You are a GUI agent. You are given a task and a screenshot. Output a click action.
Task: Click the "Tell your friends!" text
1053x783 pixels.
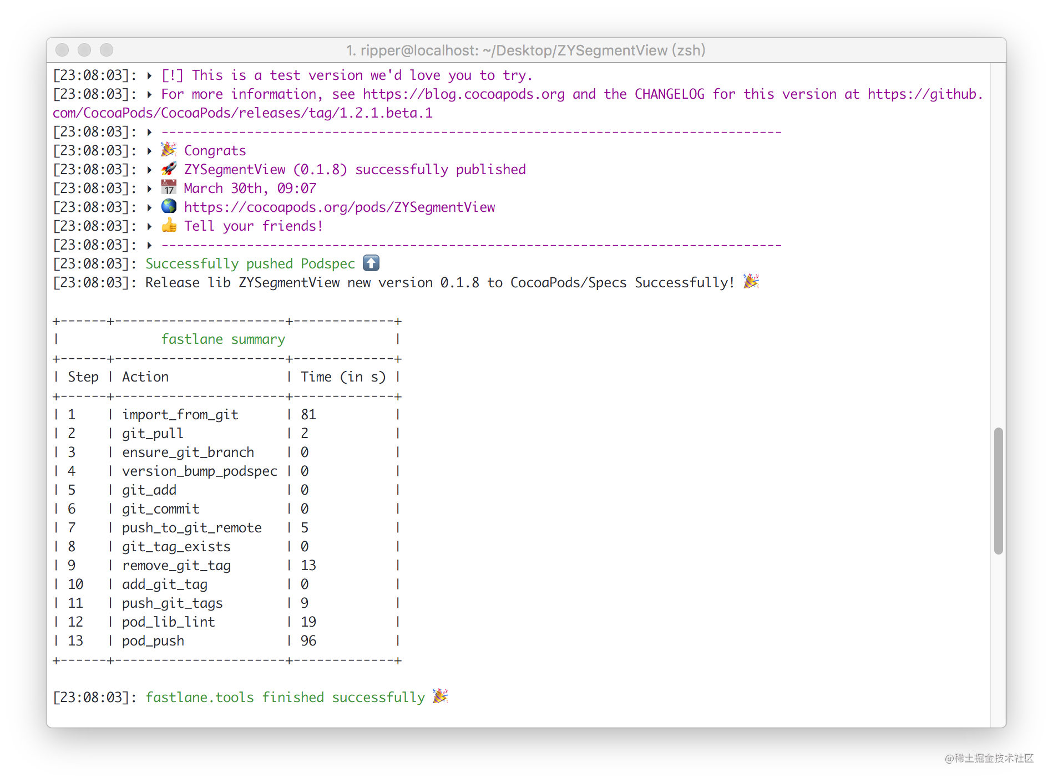point(254,226)
